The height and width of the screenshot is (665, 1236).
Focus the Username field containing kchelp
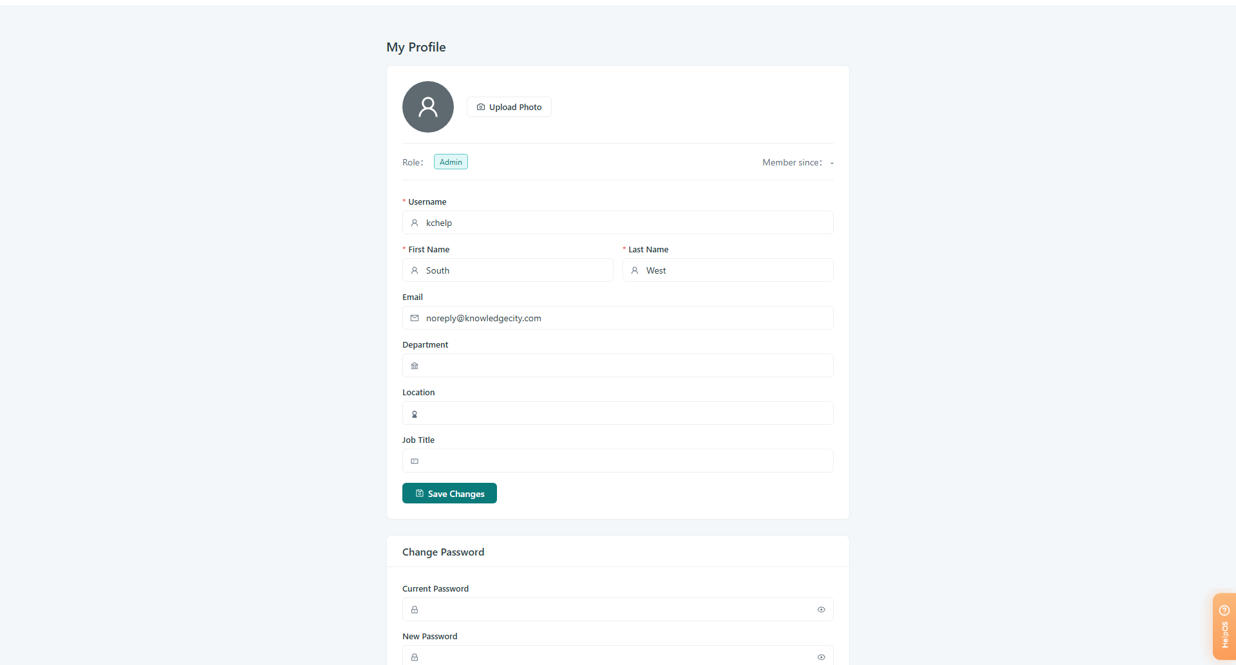(618, 223)
